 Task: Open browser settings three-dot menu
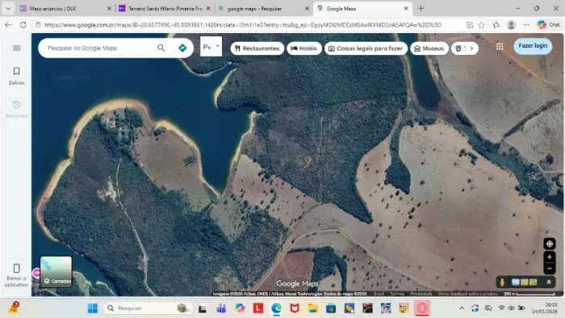(526, 25)
